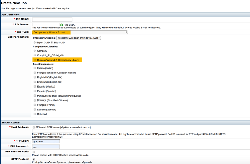Open the Find User link
Screen dimensions: 250x164
pos(70,25)
